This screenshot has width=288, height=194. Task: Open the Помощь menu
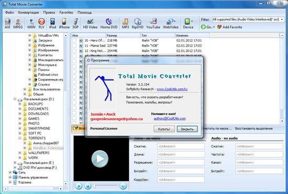[x=85, y=13]
